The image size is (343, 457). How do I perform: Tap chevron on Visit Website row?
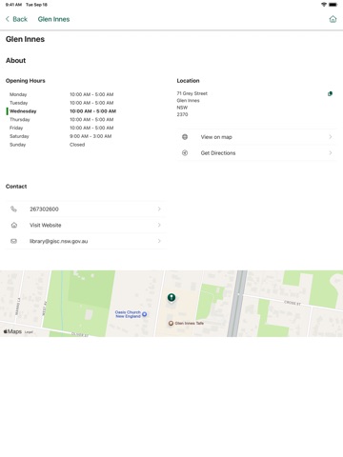pyautogui.click(x=159, y=225)
